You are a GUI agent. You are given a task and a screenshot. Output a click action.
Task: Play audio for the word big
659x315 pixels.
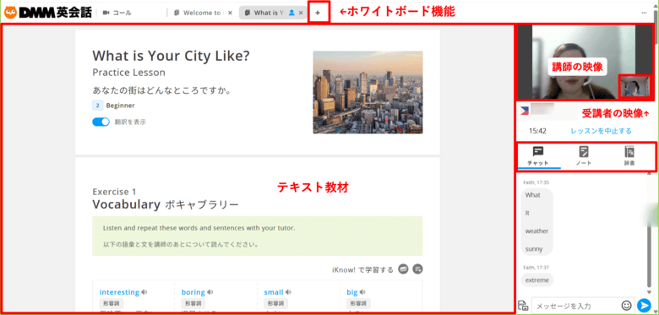(x=362, y=292)
